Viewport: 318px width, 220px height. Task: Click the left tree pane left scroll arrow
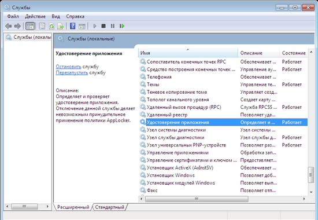(x=8, y=207)
